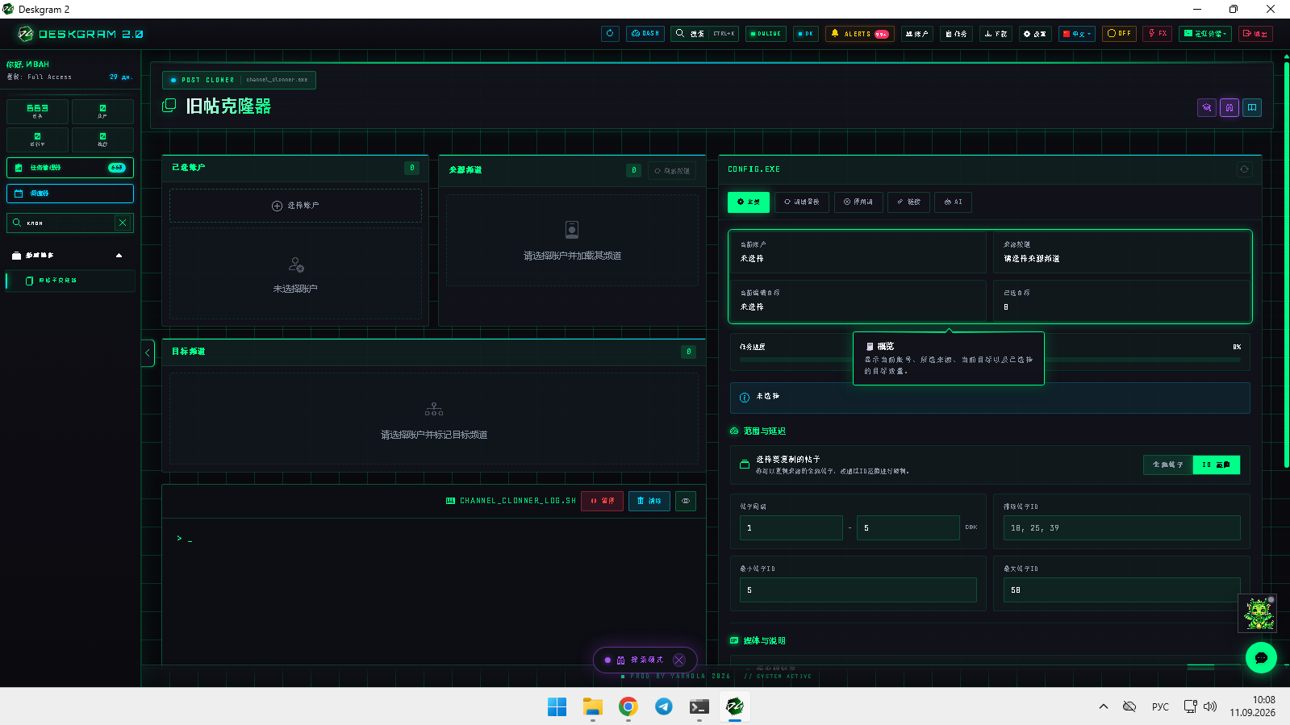The height and width of the screenshot is (725, 1290).
Task: Select the all posts option in range toggle
Action: [x=1168, y=465]
